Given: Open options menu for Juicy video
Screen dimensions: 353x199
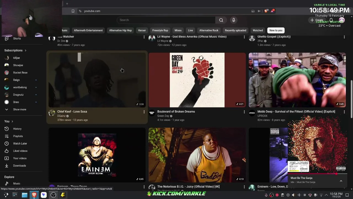Looking at the screenshot, I should 244,187.
